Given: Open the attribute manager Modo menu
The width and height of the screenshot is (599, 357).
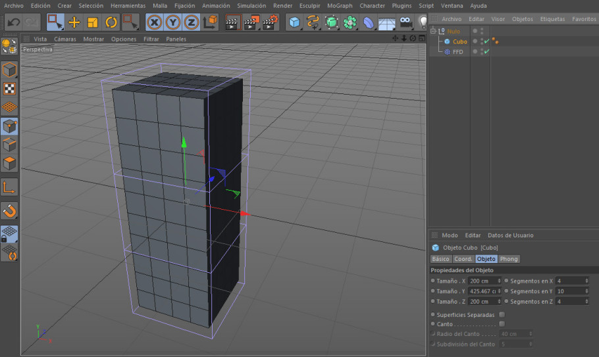Looking at the screenshot, I should point(450,235).
